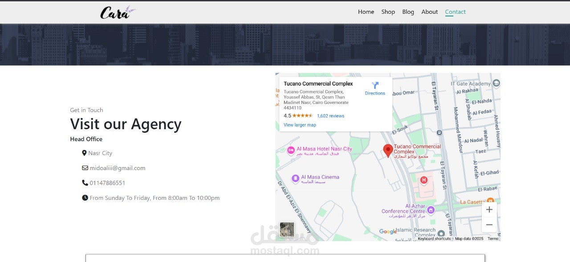Screen dimensions: 570x262
Task: Click View larger map link
Action: [300, 125]
